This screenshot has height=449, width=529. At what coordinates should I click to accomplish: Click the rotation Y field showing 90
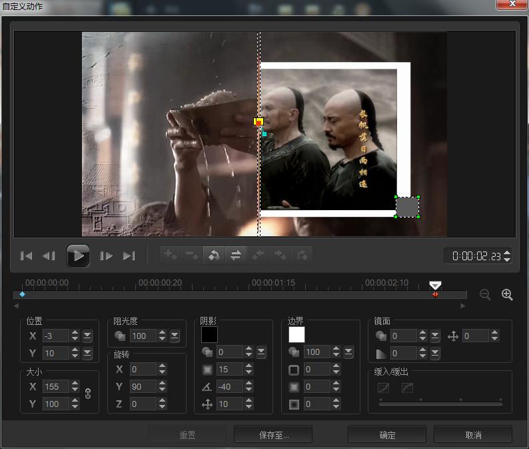point(143,386)
